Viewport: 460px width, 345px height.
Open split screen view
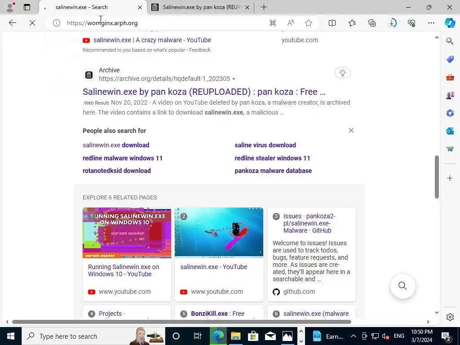(x=332, y=23)
